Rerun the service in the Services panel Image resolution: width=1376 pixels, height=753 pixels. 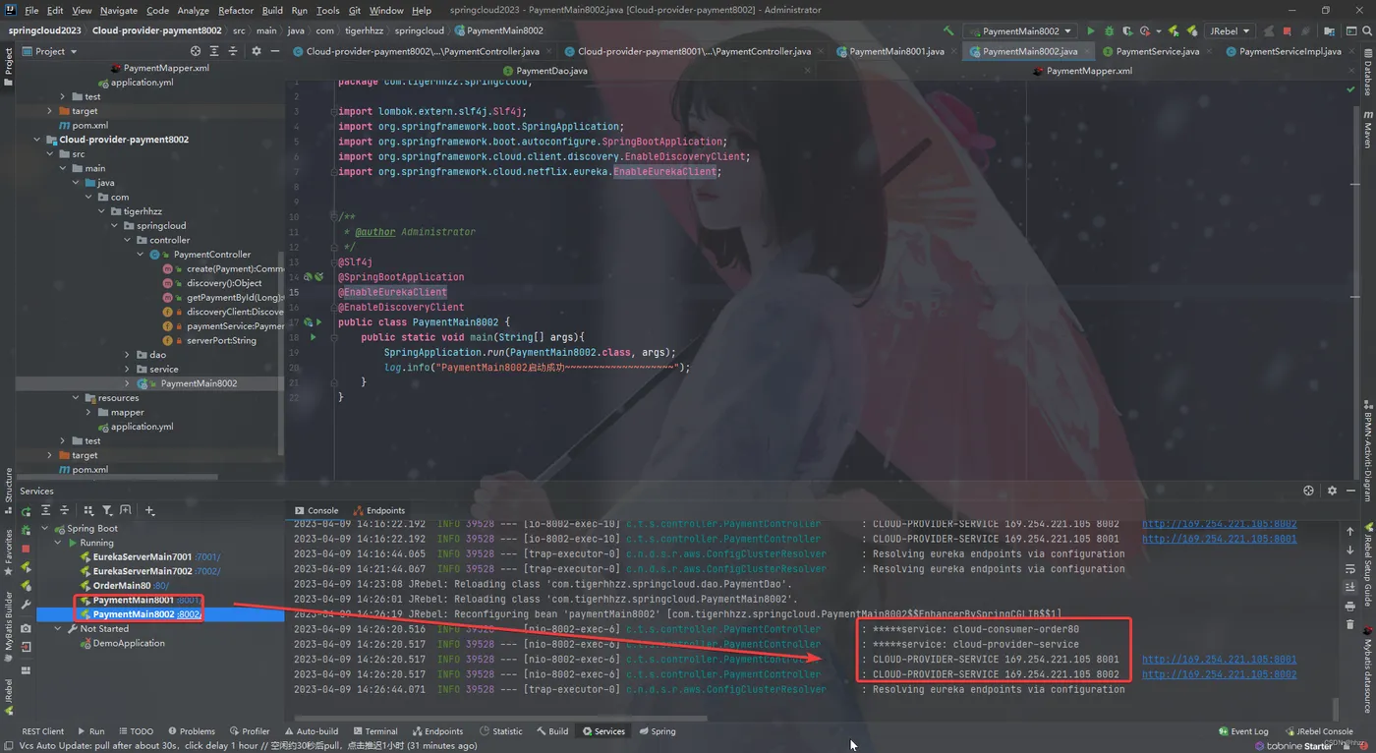pyautogui.click(x=27, y=511)
